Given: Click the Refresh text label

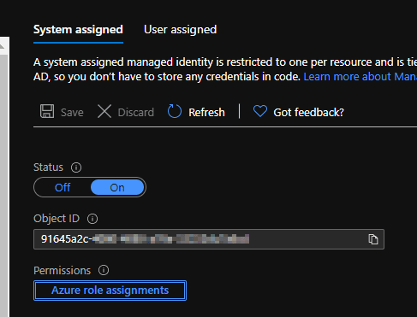Looking at the screenshot, I should tap(206, 113).
